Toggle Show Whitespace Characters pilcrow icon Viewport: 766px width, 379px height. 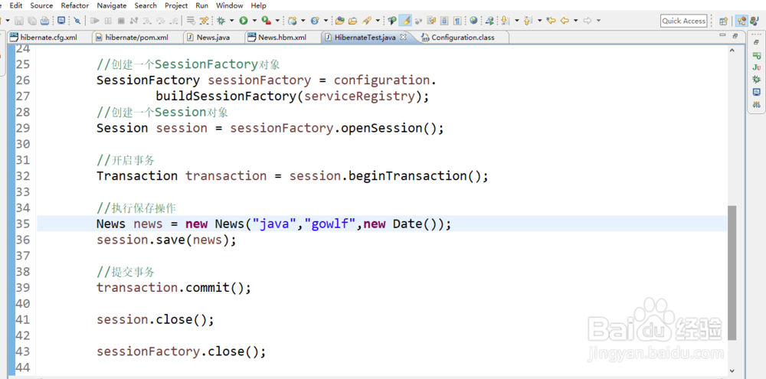tap(457, 21)
